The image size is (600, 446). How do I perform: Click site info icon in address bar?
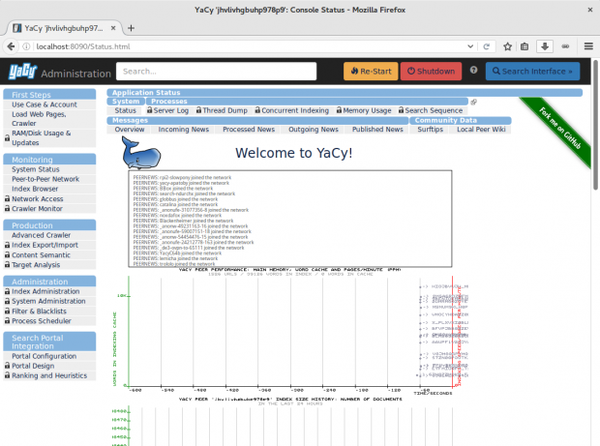26,46
